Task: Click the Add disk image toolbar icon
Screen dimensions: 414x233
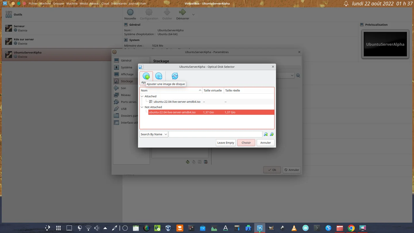Action: (146, 76)
